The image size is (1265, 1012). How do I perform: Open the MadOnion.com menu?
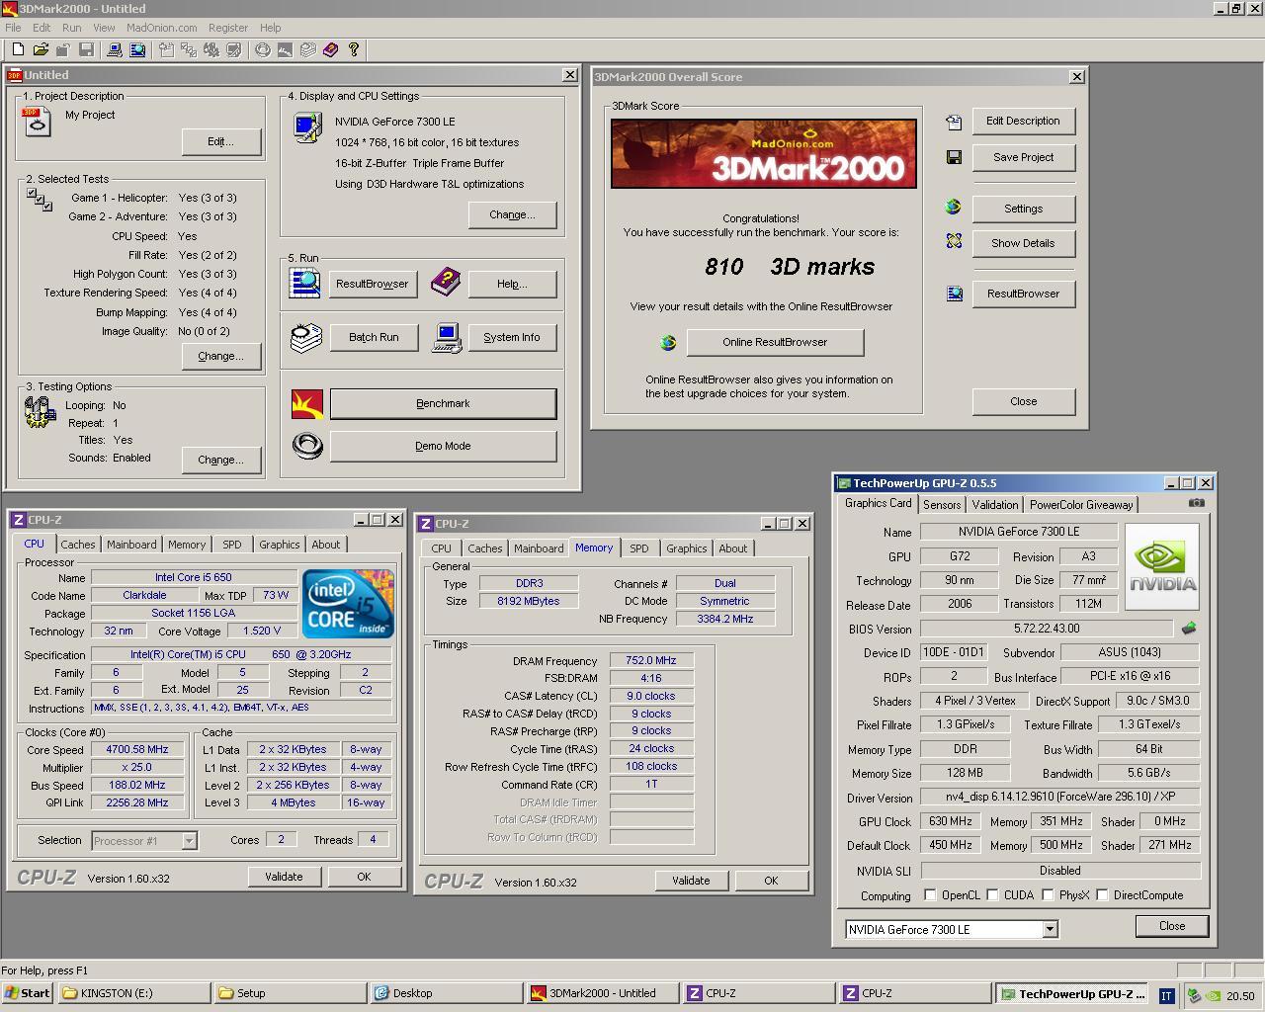161,28
